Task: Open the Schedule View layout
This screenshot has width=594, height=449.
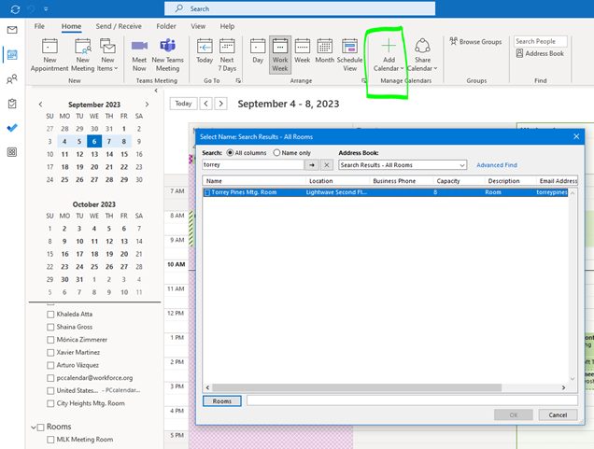Action: pyautogui.click(x=350, y=47)
